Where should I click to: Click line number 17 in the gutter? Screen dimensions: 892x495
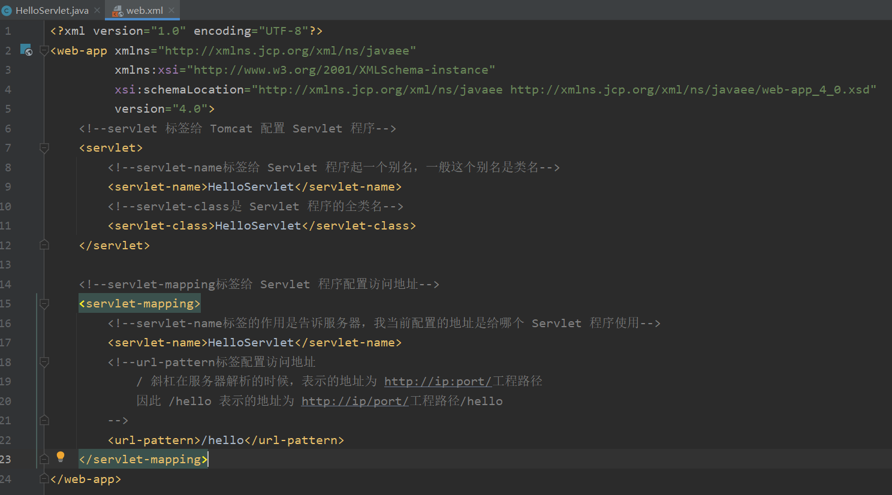8,342
